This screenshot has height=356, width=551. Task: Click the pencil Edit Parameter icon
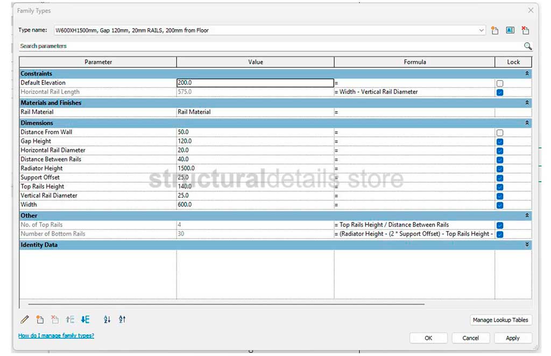click(x=25, y=319)
